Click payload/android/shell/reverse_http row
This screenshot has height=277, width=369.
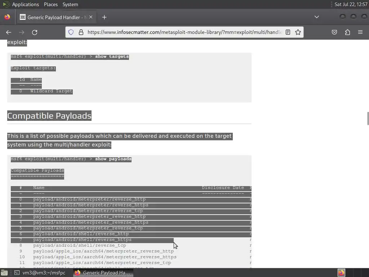[x=131, y=234]
